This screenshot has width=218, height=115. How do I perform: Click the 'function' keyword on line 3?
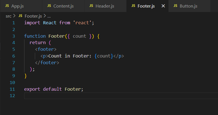[x=35, y=36]
